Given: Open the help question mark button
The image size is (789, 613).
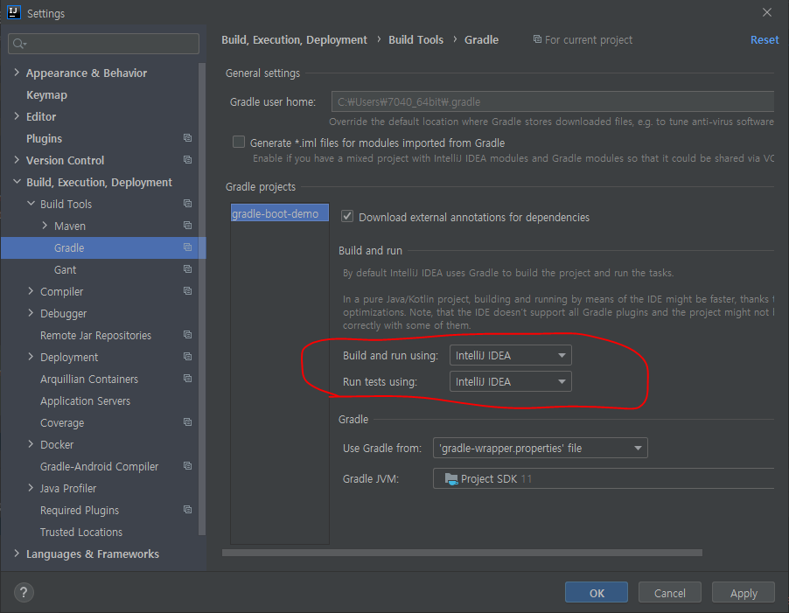Looking at the screenshot, I should click(24, 592).
